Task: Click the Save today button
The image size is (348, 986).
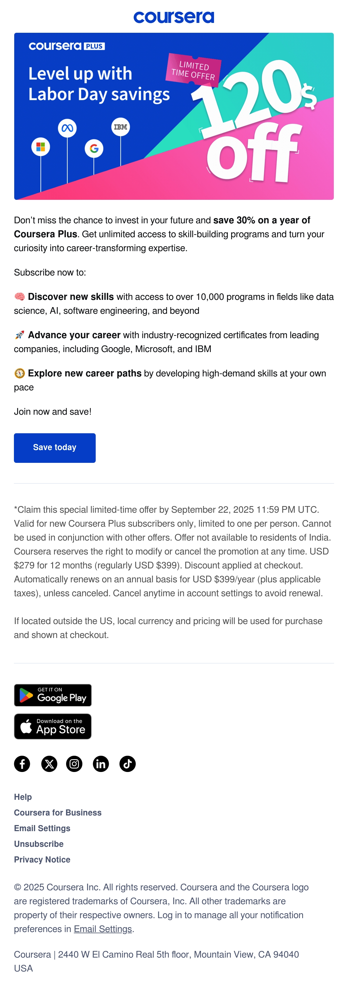Action: tap(55, 448)
